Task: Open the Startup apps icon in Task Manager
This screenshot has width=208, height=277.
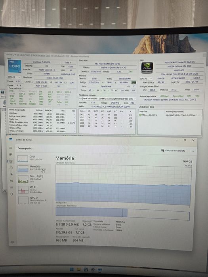Action: [x=11, y=175]
